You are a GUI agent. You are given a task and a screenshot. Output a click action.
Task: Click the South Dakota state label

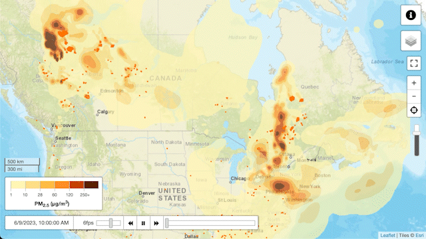170,164
